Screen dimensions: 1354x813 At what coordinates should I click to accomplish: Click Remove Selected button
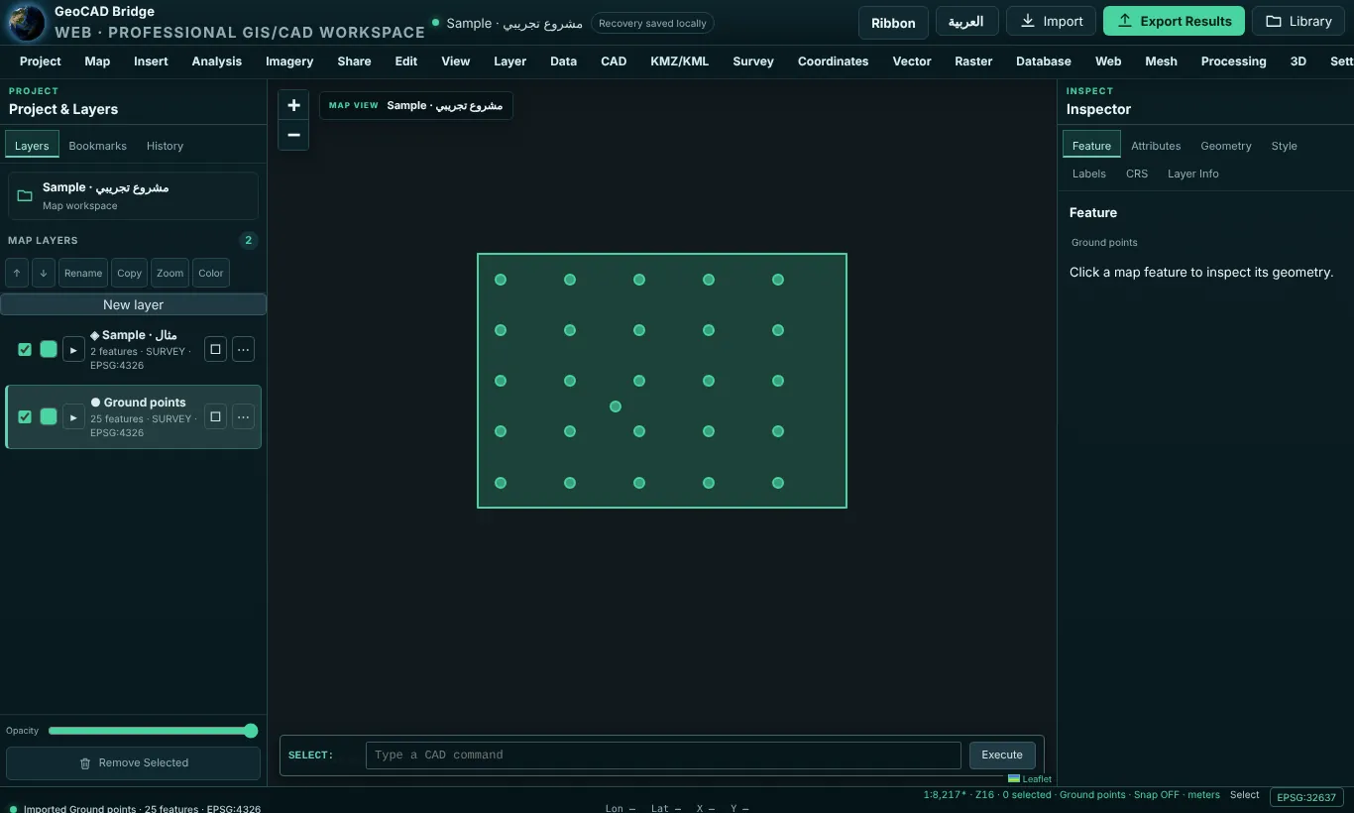click(x=133, y=762)
